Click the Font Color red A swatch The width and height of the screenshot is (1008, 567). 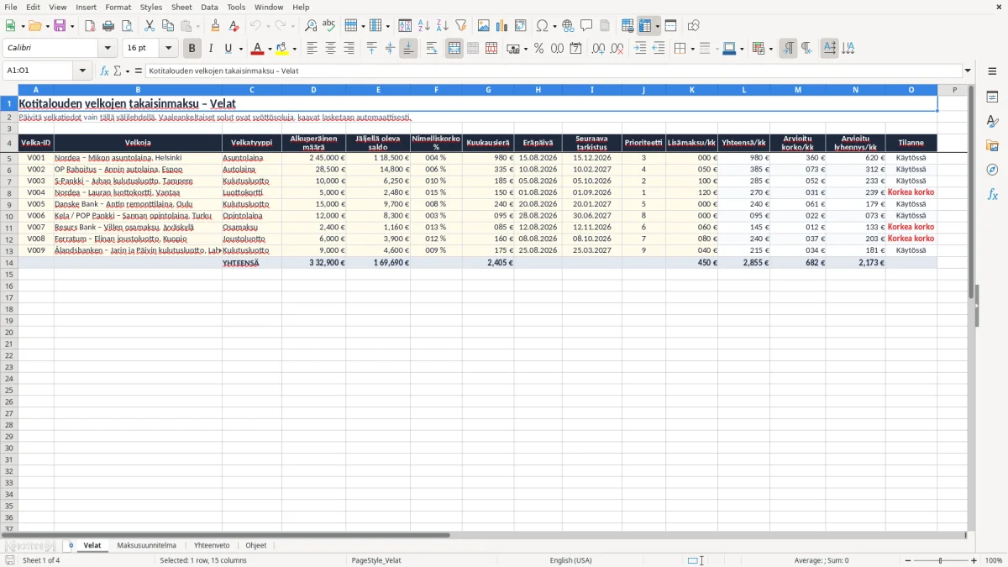click(x=257, y=49)
